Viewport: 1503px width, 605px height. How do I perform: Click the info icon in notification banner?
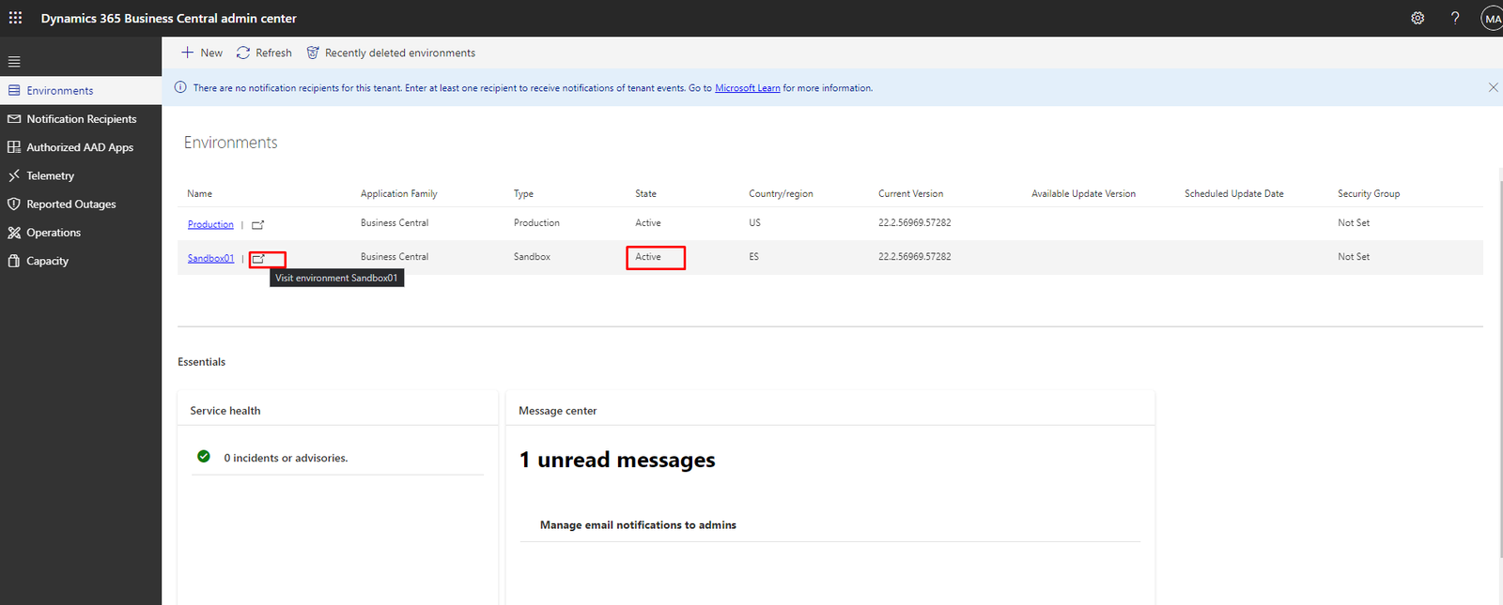tap(180, 87)
